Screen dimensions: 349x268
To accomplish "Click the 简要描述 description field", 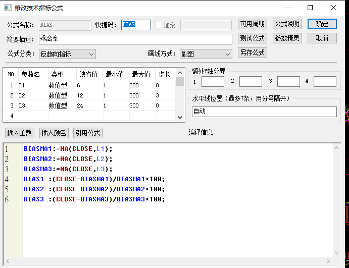I will click(x=135, y=39).
